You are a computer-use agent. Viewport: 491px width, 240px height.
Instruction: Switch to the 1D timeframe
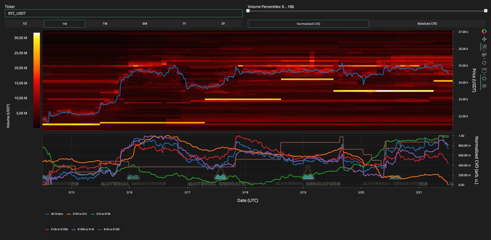25,24
